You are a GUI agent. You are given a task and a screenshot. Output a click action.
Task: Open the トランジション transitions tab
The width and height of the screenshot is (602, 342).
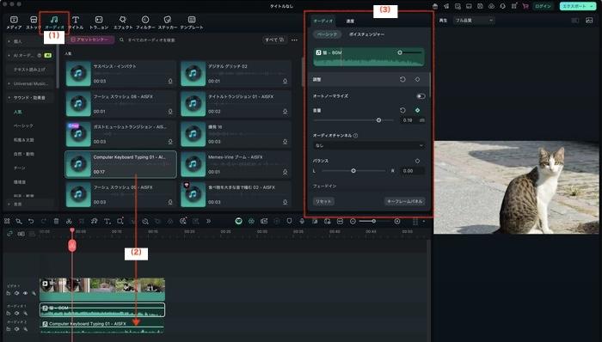99,22
